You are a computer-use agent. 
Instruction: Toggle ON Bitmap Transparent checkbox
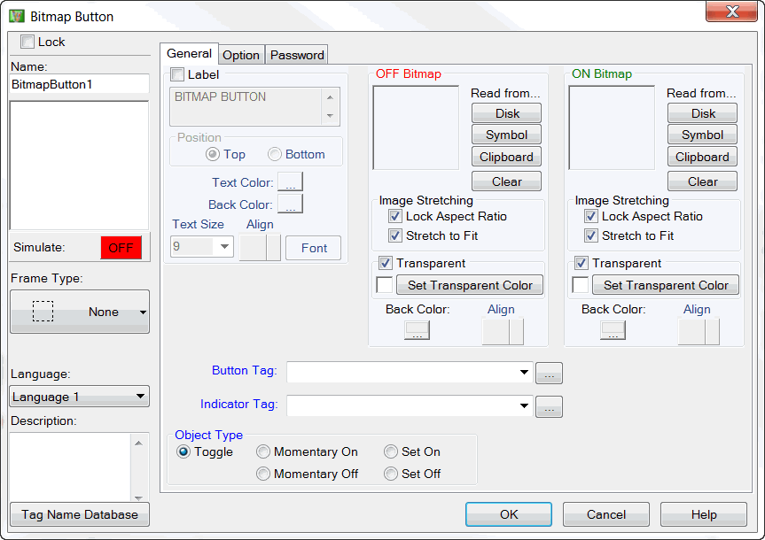(582, 263)
